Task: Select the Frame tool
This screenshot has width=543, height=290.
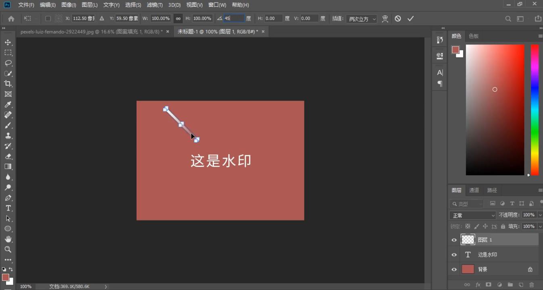Action: click(x=8, y=94)
